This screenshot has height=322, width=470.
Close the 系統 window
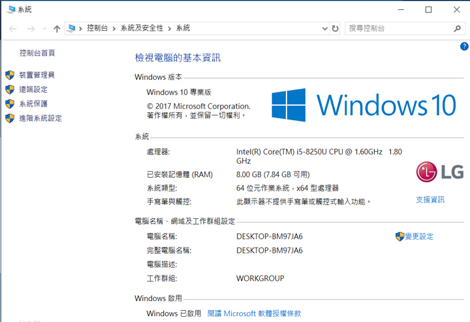[x=456, y=10]
